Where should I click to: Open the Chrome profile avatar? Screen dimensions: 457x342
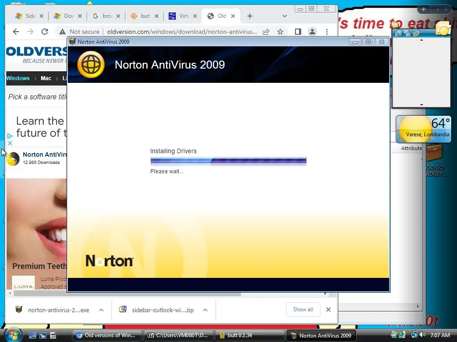tap(312, 32)
